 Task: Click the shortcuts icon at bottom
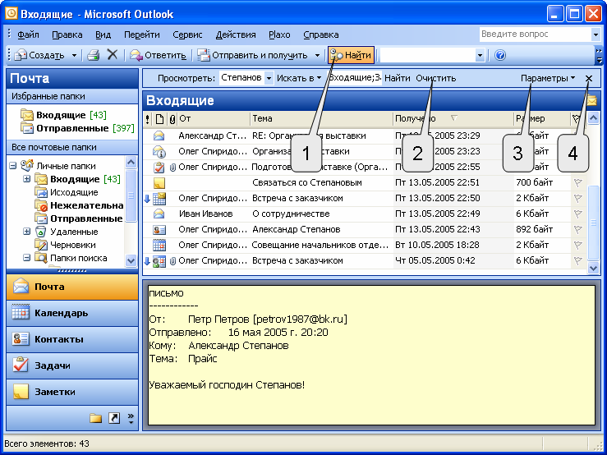click(x=114, y=418)
